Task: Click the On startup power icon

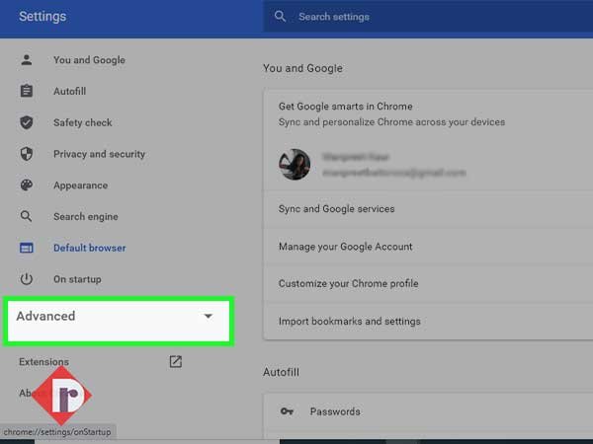Action: pos(27,279)
